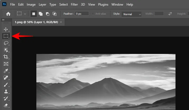Viewport: 189px width, 110px height.
Task: Open the Filter menu
Action: point(74,5)
